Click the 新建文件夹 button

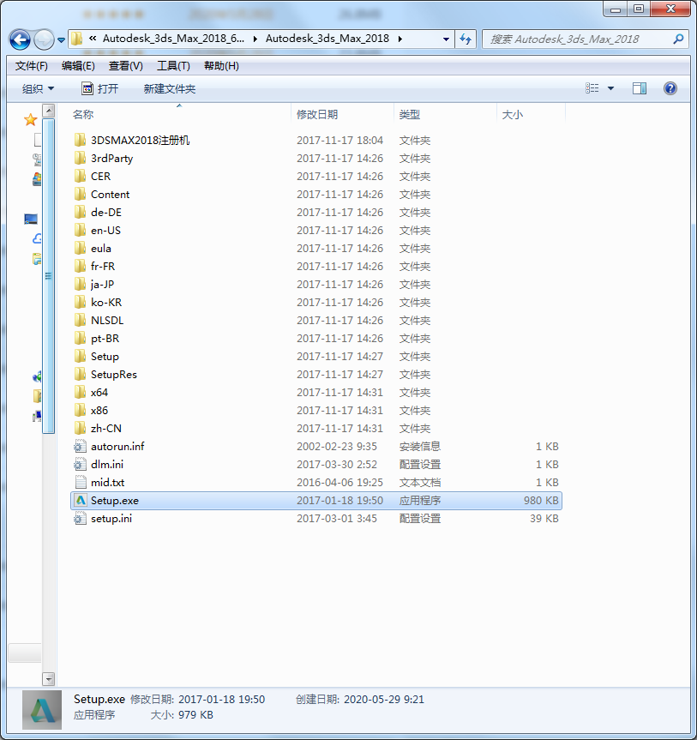tap(169, 88)
